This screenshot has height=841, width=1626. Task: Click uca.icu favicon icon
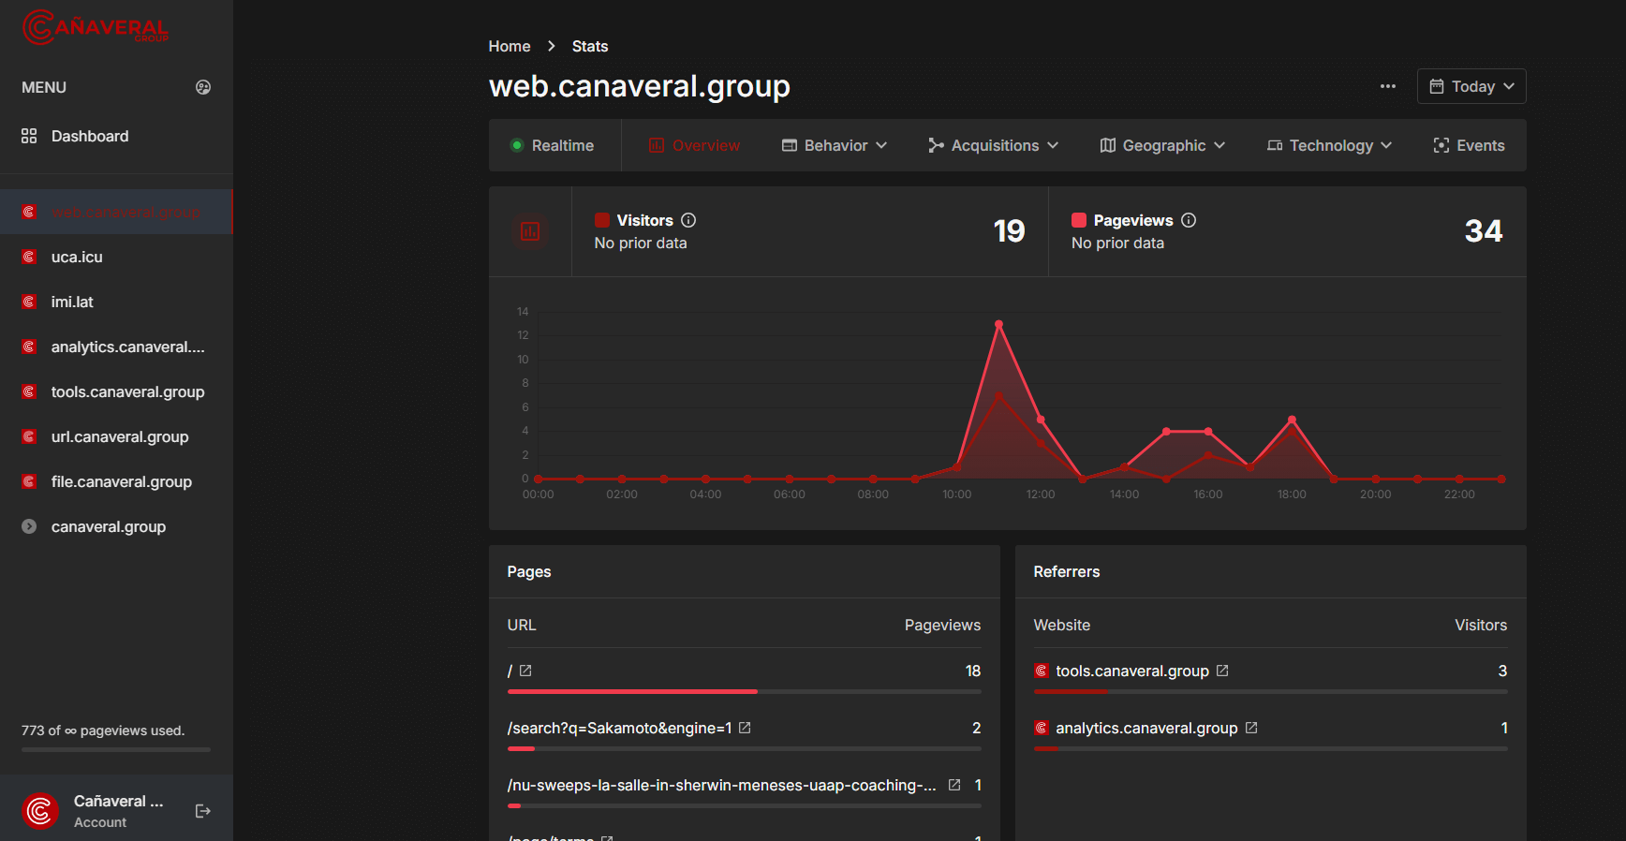tap(29, 257)
